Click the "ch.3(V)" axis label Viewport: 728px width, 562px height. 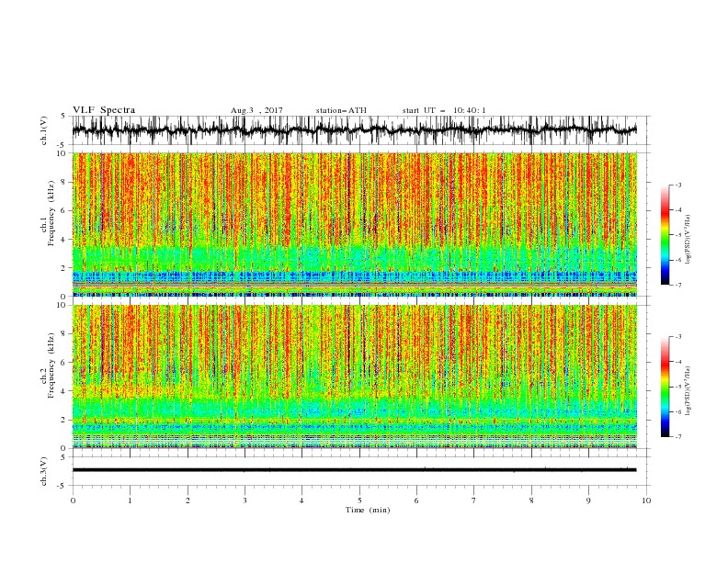pos(44,471)
